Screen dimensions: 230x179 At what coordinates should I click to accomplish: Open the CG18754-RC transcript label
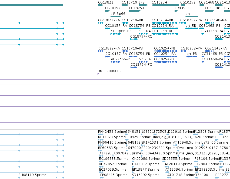[141, 37]
